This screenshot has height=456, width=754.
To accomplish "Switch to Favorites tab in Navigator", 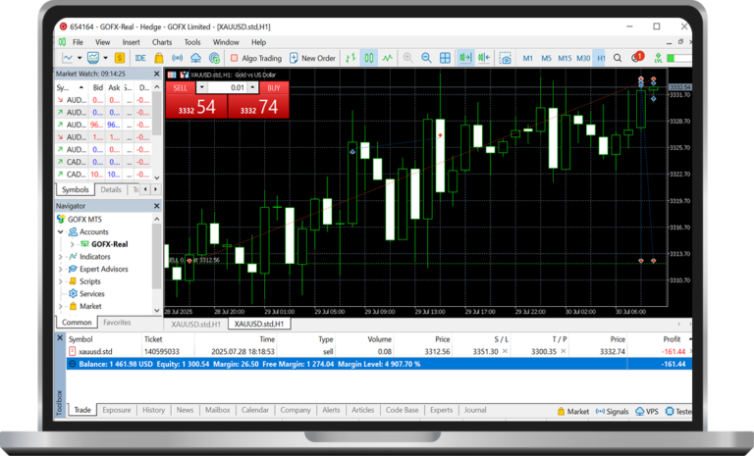I will (117, 323).
